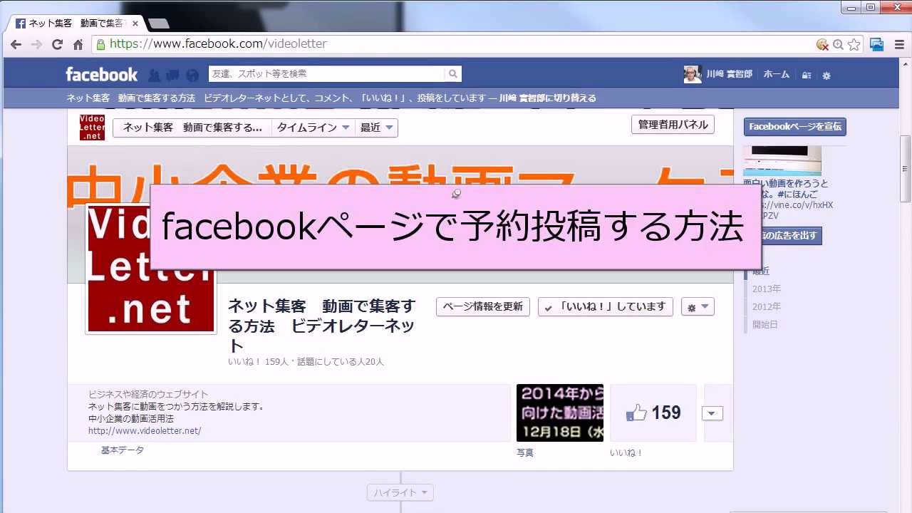Click 川﨑 實智郎に切り替える link

click(x=548, y=98)
